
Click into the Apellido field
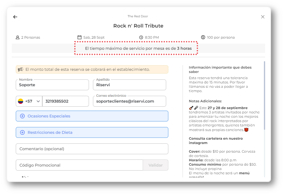[x=129, y=85]
